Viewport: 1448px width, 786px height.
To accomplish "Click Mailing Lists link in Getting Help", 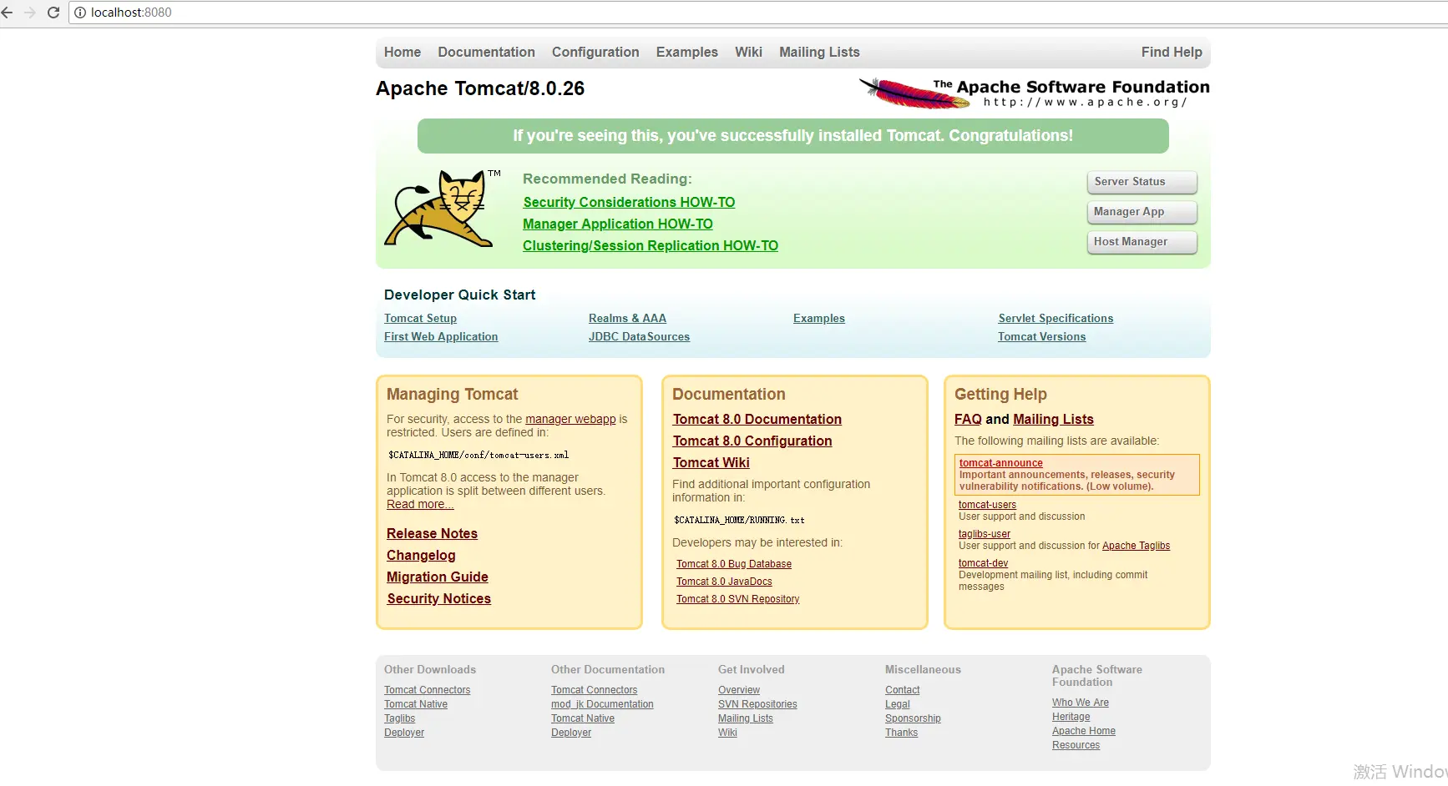I will (x=1053, y=419).
